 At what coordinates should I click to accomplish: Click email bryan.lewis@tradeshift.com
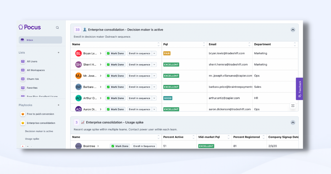227,53
